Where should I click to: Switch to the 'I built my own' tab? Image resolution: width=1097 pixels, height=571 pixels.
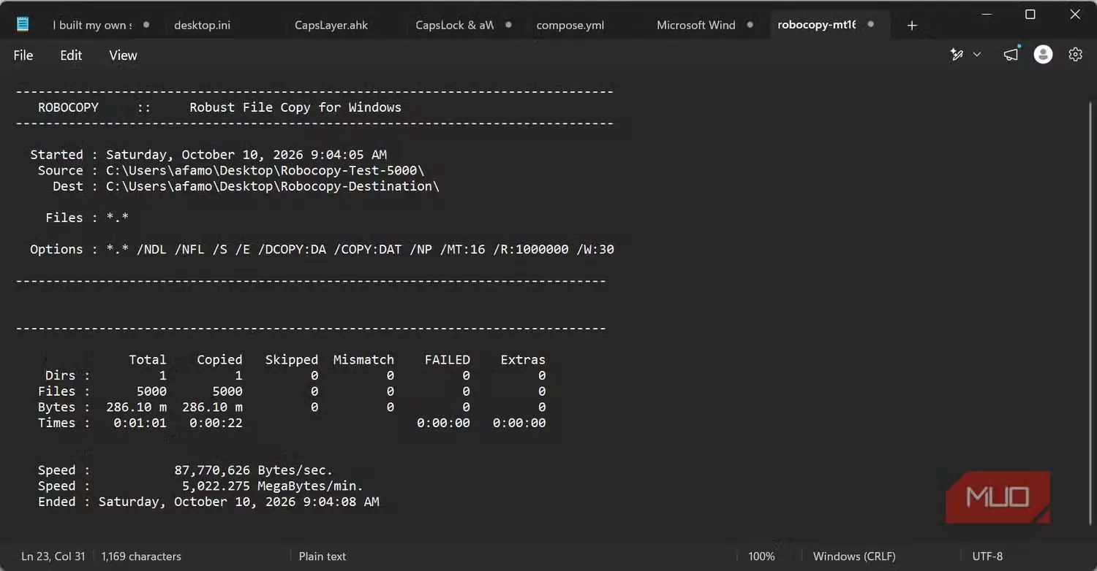(x=93, y=25)
